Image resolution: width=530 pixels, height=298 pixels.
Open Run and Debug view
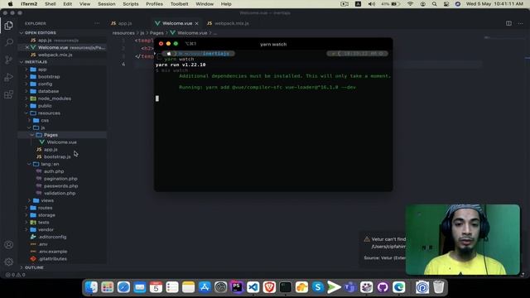point(9,77)
